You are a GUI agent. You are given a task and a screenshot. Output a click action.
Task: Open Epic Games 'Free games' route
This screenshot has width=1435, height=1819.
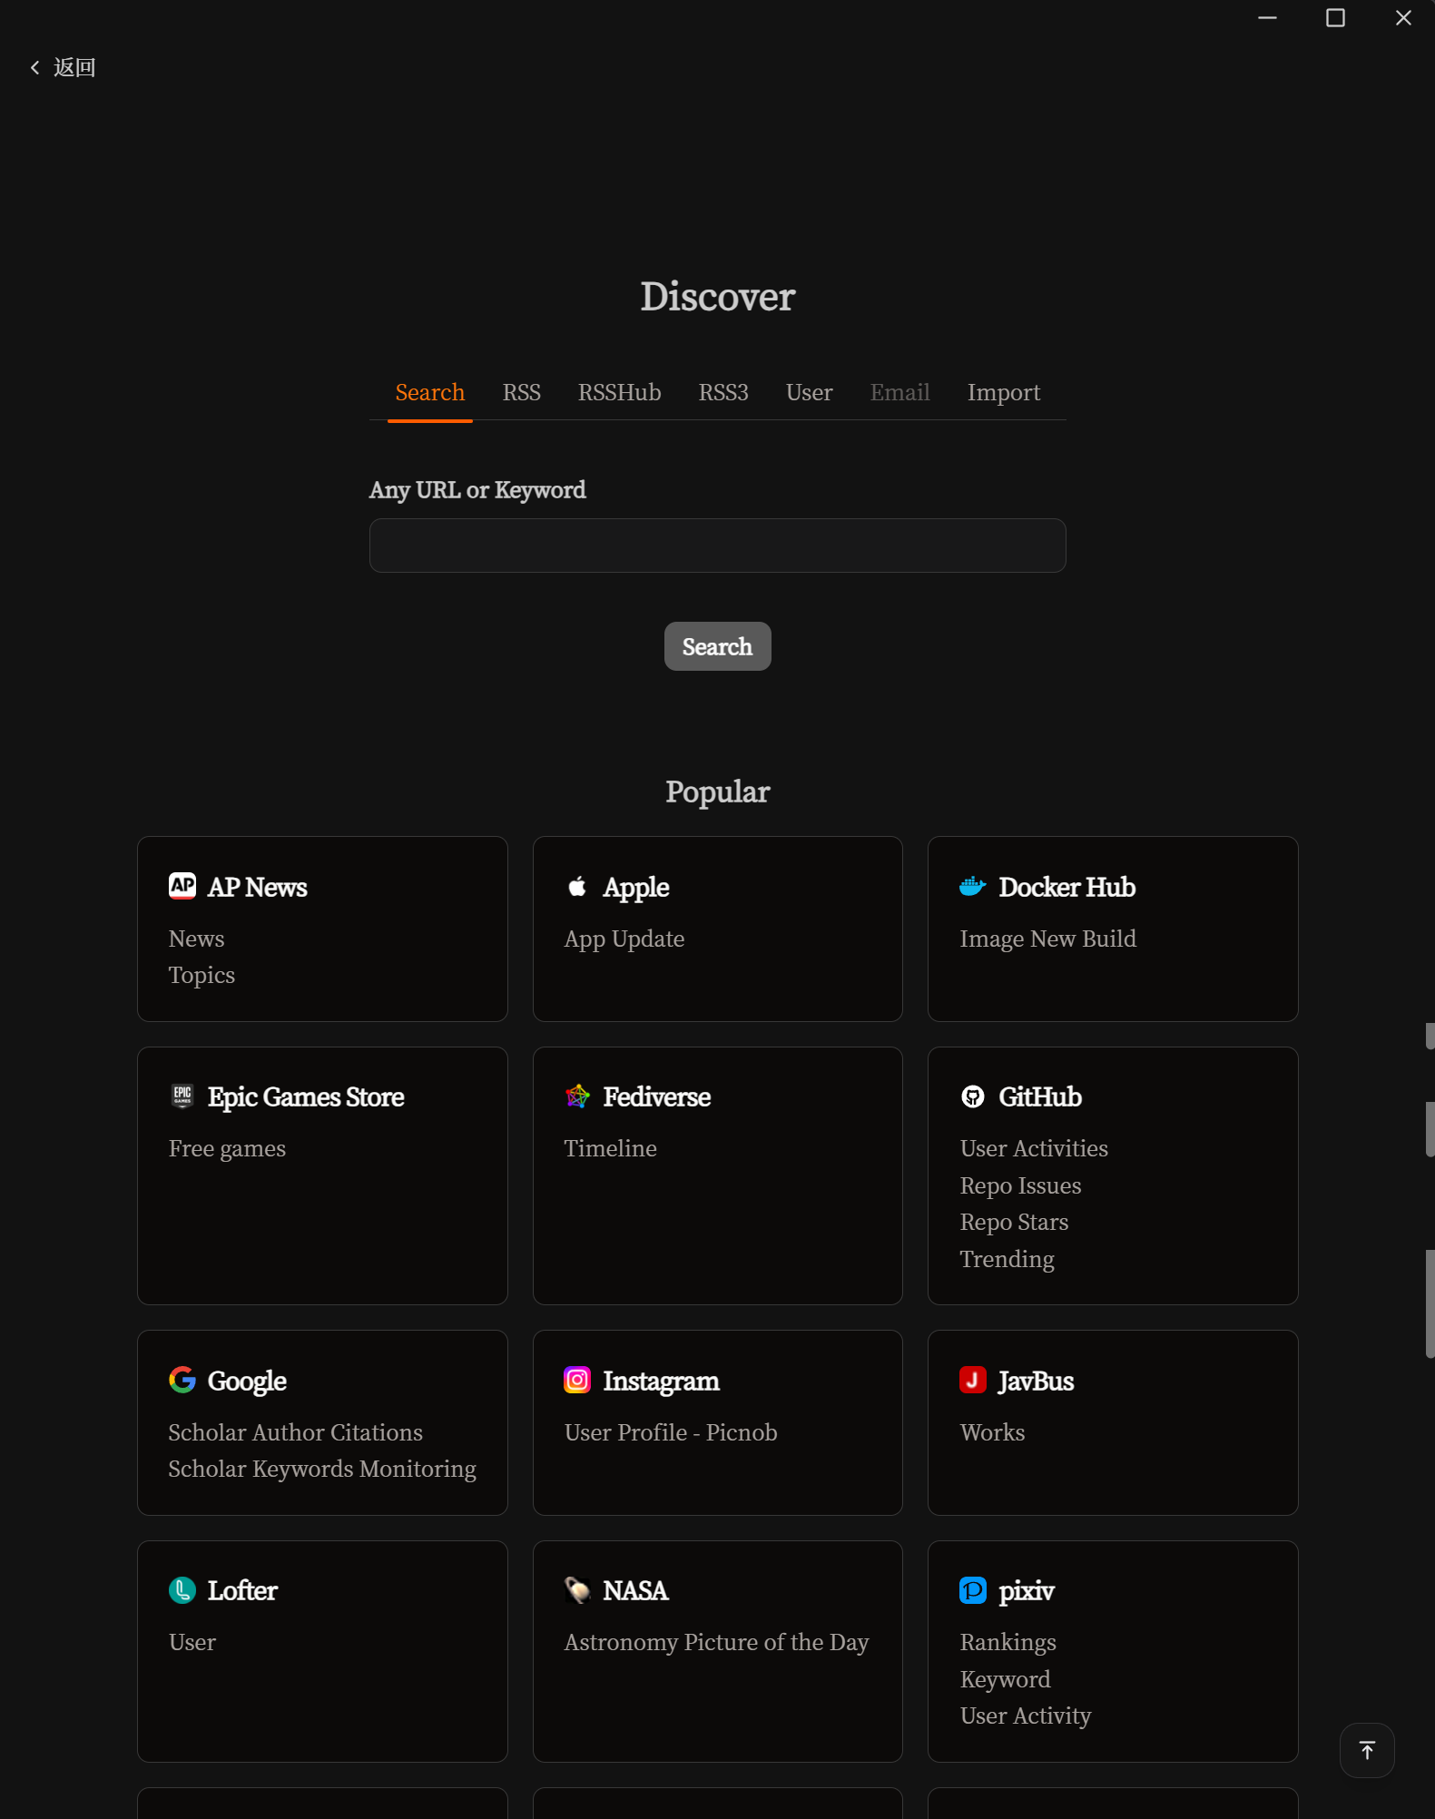point(227,1148)
